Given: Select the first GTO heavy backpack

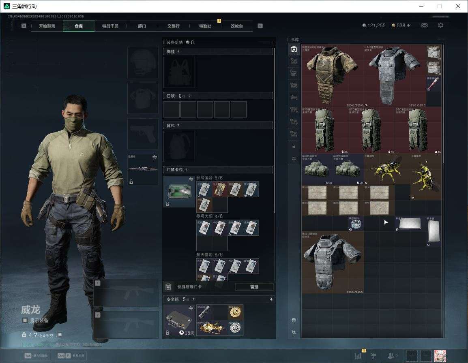Looking at the screenshot, I should coord(325,130).
